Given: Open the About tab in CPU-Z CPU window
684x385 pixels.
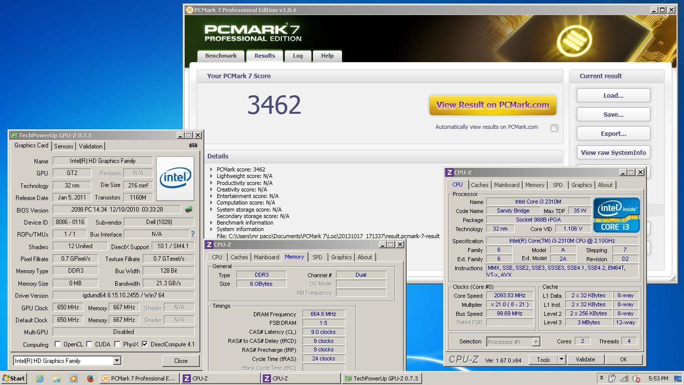Looking at the screenshot, I should coord(605,185).
